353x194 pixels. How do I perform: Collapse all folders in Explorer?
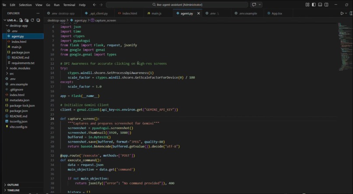38,20
